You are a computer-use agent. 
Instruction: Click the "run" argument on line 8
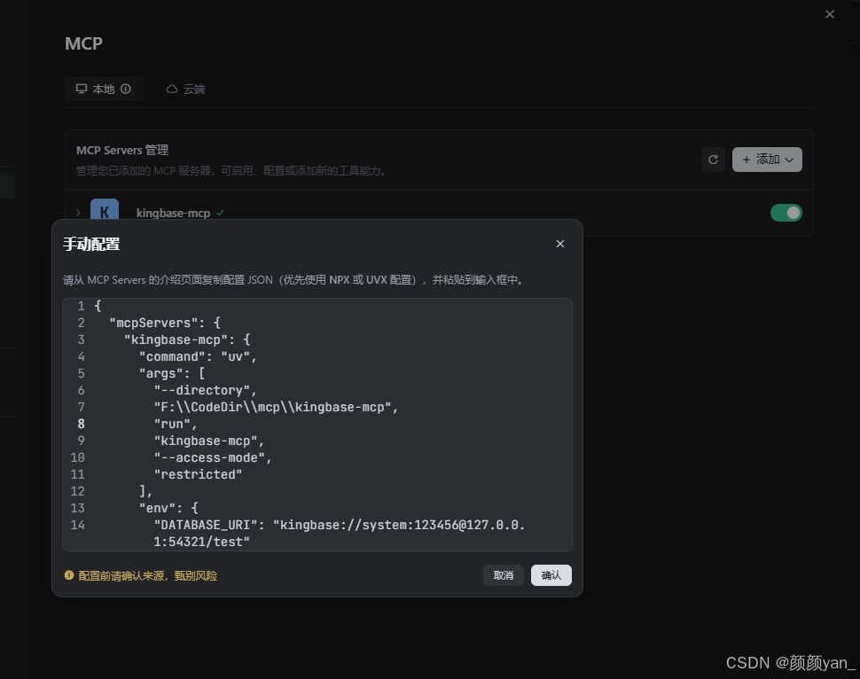175,424
